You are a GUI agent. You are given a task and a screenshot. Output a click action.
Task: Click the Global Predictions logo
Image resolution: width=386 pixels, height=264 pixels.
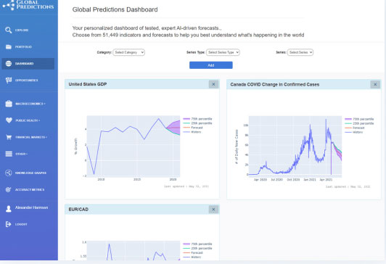click(28, 5)
